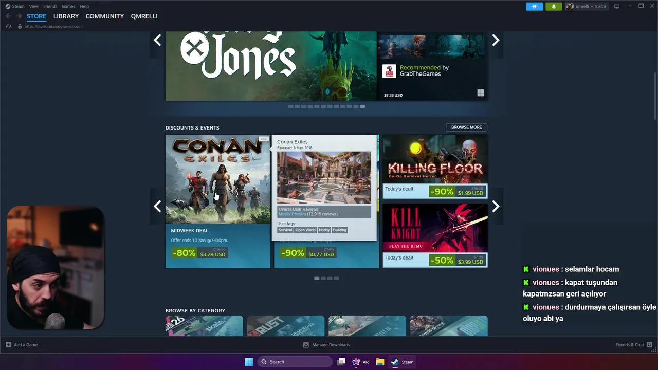Open the blue announcements megaphone

pos(535,6)
